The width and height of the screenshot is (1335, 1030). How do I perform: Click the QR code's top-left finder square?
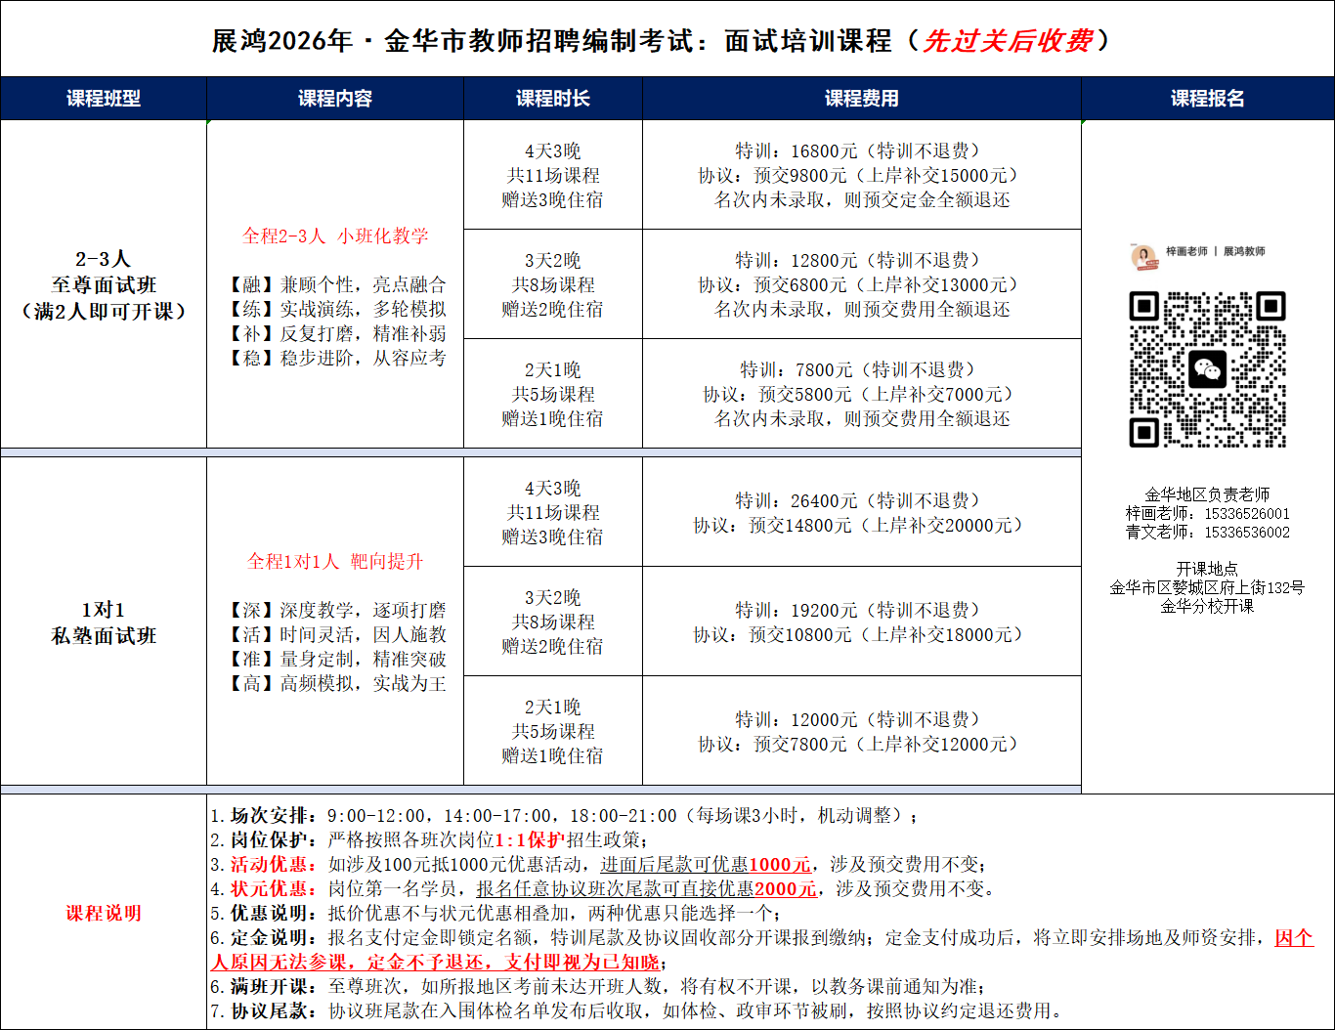[1144, 307]
